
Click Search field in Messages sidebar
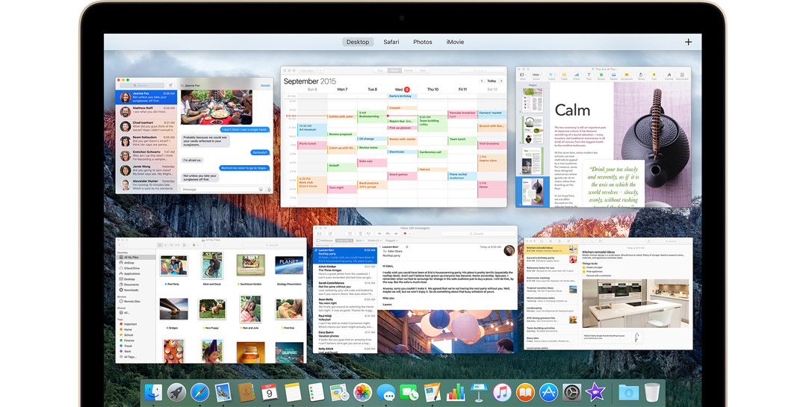coord(141,85)
